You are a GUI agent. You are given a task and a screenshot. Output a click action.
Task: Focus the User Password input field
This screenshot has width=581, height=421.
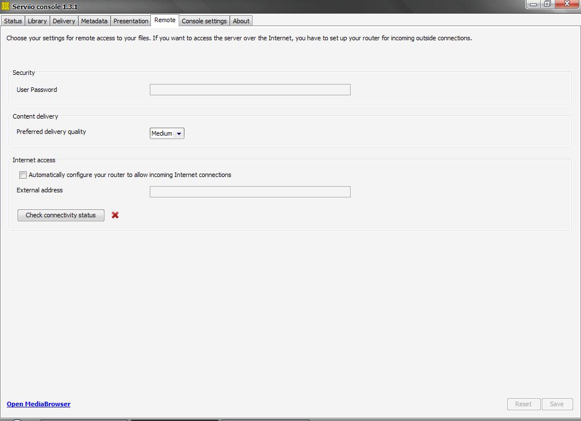pyautogui.click(x=250, y=90)
